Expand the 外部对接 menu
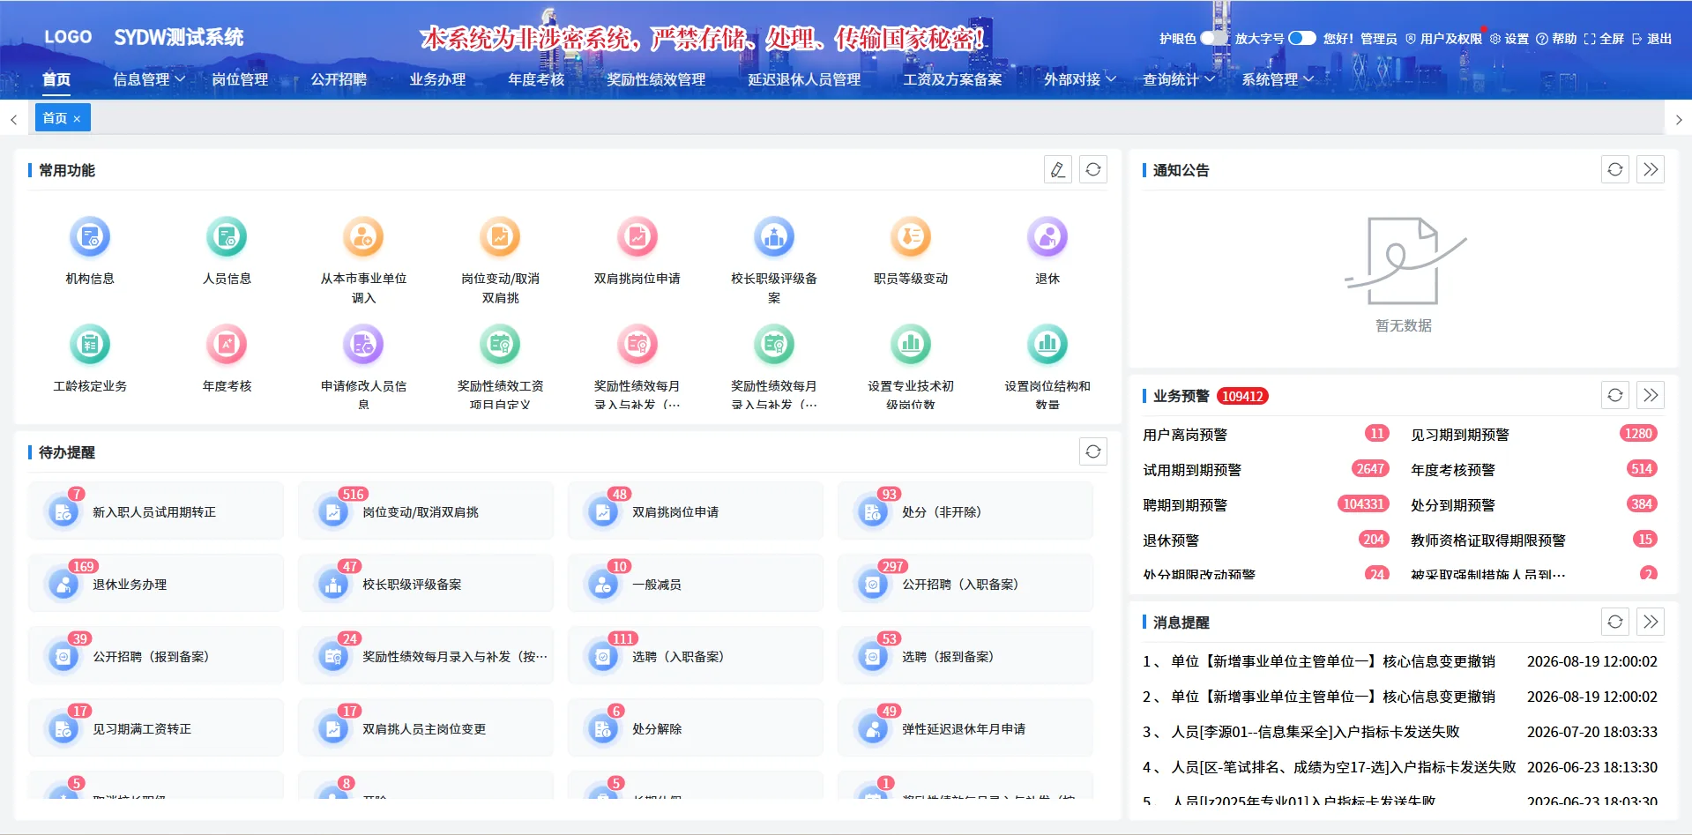This screenshot has height=835, width=1692. [x=1080, y=79]
